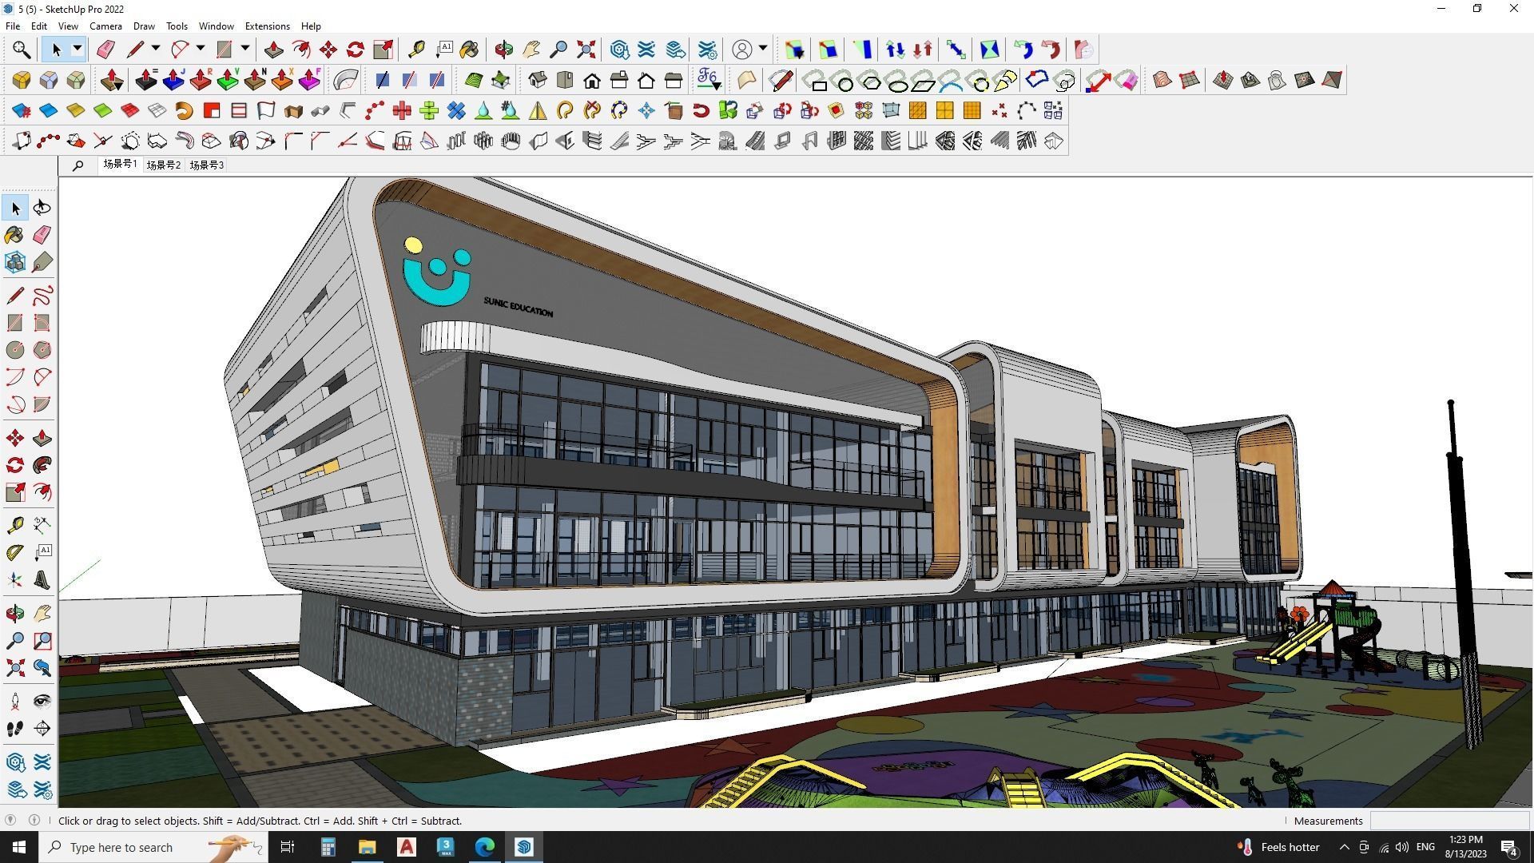The height and width of the screenshot is (863, 1534).
Task: Open Task View on the taskbar
Action: (288, 847)
